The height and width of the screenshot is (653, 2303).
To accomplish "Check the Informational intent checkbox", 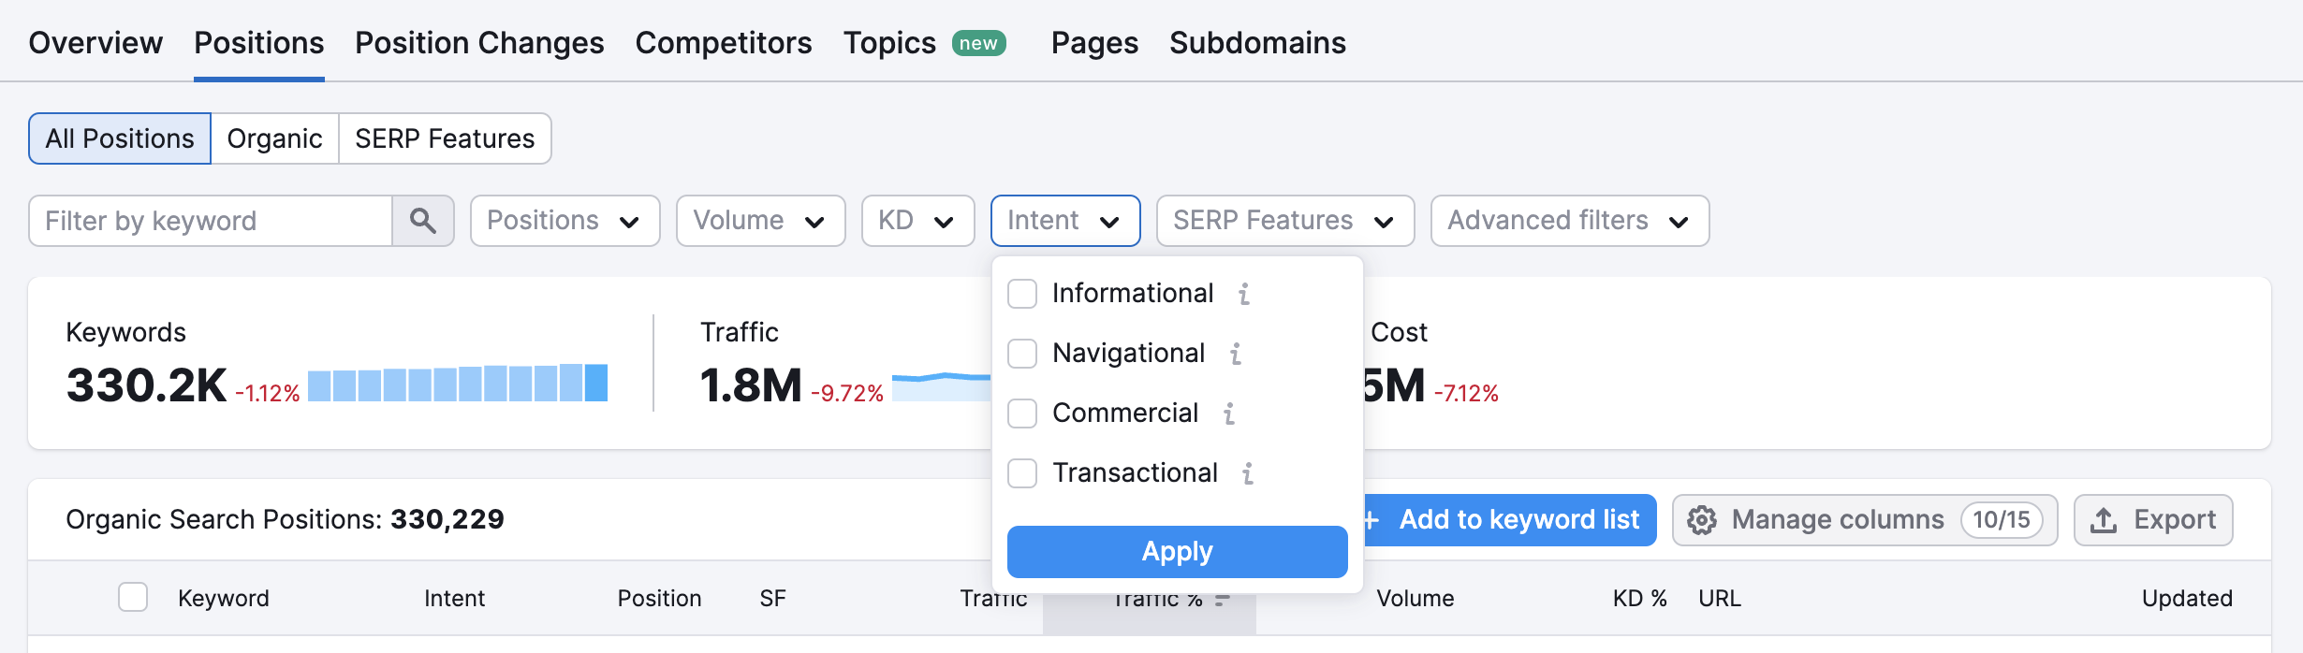I will [x=1022, y=294].
